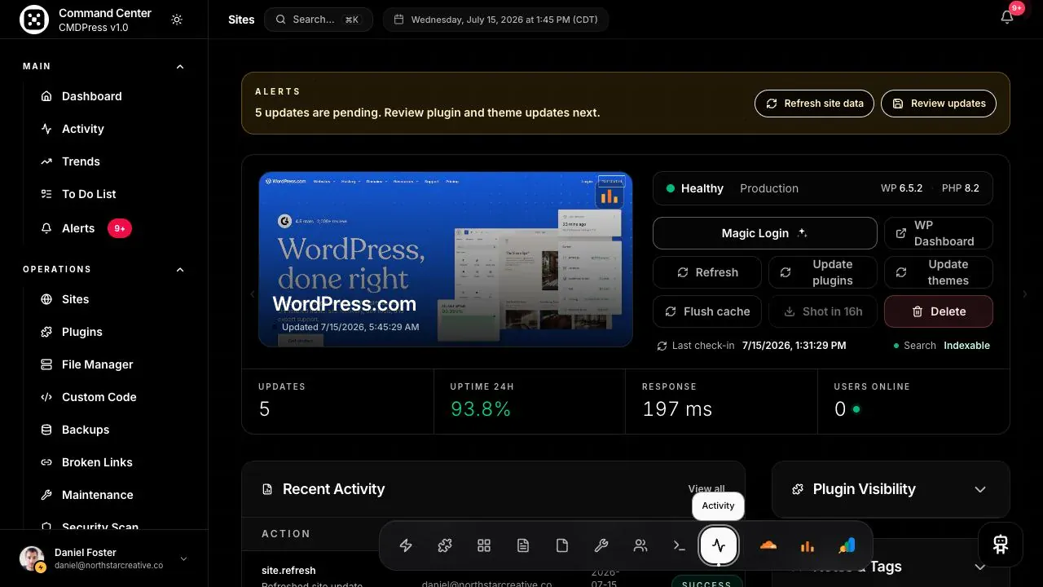Click View all in Recent Activity
The width and height of the screenshot is (1043, 587).
(706, 489)
